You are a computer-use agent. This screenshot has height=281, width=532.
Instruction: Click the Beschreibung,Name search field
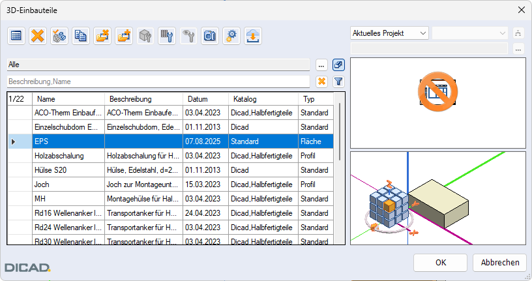(158, 81)
